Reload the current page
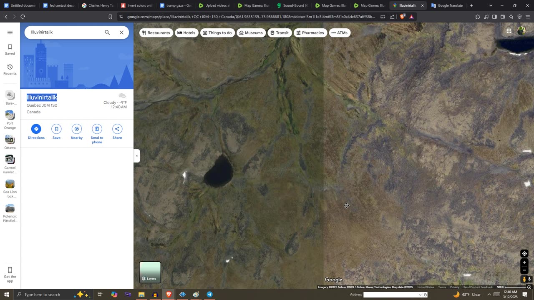534x300 pixels. (x=23, y=17)
